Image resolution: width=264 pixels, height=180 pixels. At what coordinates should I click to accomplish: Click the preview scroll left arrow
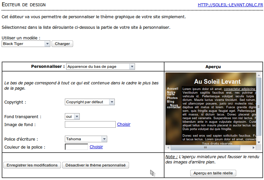168,148
